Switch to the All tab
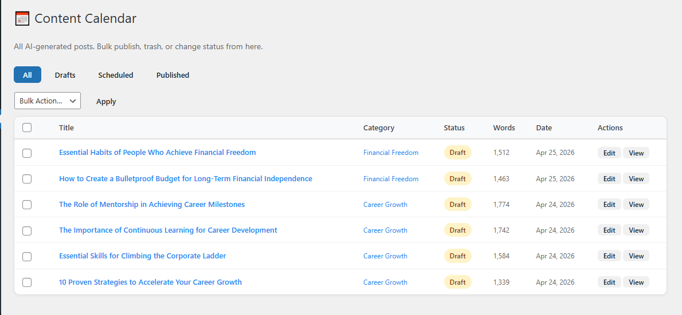Image resolution: width=682 pixels, height=315 pixels. 28,75
